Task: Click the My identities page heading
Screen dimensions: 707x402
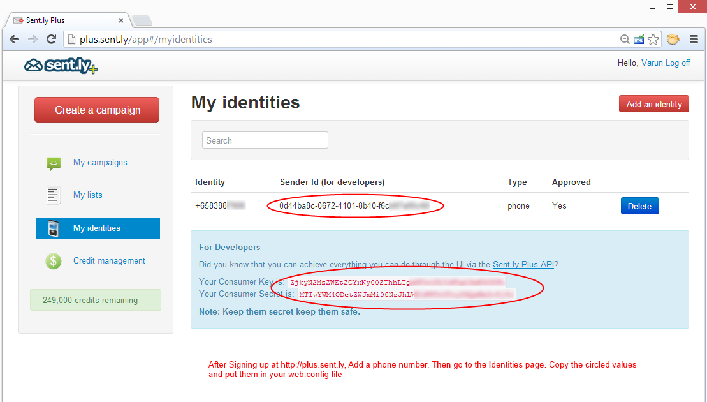Action: pyautogui.click(x=245, y=103)
